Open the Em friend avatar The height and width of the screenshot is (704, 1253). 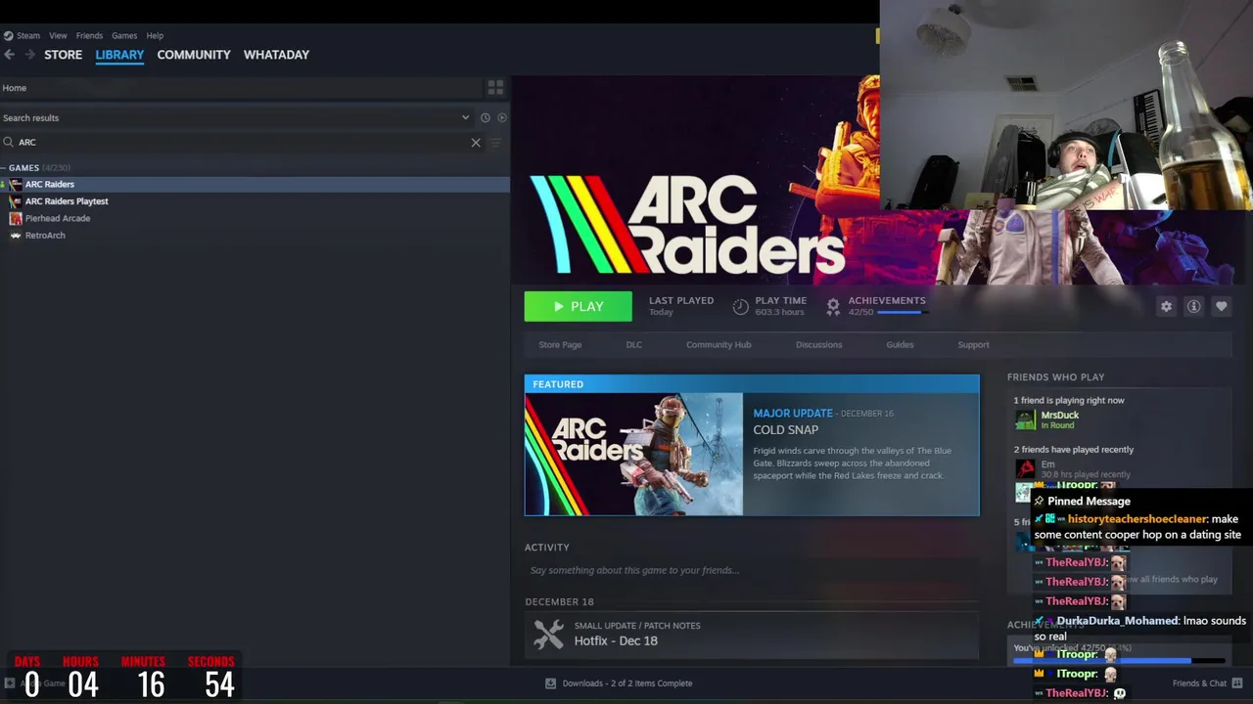[x=1025, y=468]
